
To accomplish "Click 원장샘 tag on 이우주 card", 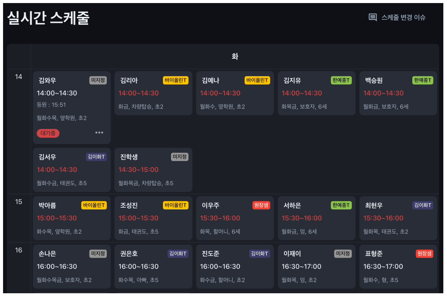I will pyautogui.click(x=261, y=205).
